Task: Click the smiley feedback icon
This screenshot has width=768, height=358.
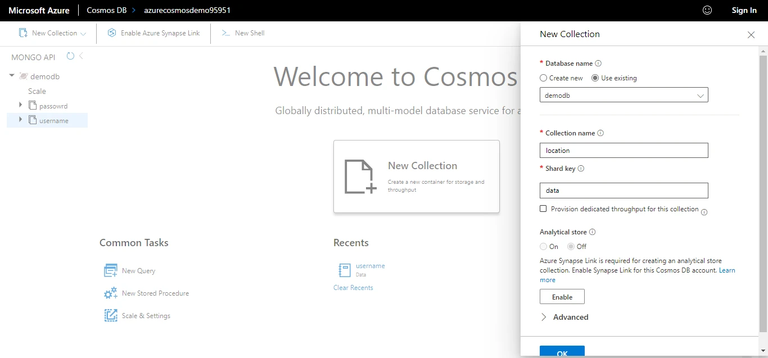Action: click(707, 10)
